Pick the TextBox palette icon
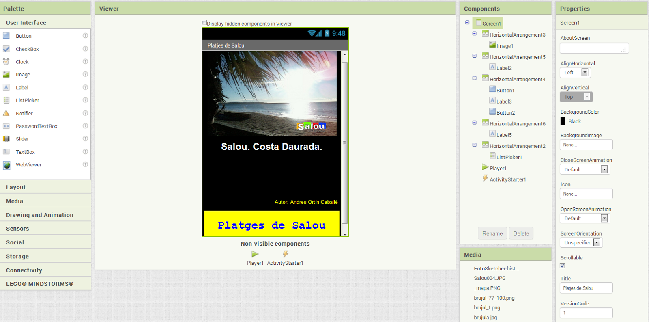The image size is (649, 322). [x=6, y=152]
